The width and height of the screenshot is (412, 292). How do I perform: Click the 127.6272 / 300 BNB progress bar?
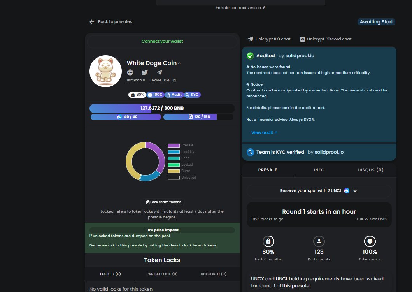[x=162, y=108]
